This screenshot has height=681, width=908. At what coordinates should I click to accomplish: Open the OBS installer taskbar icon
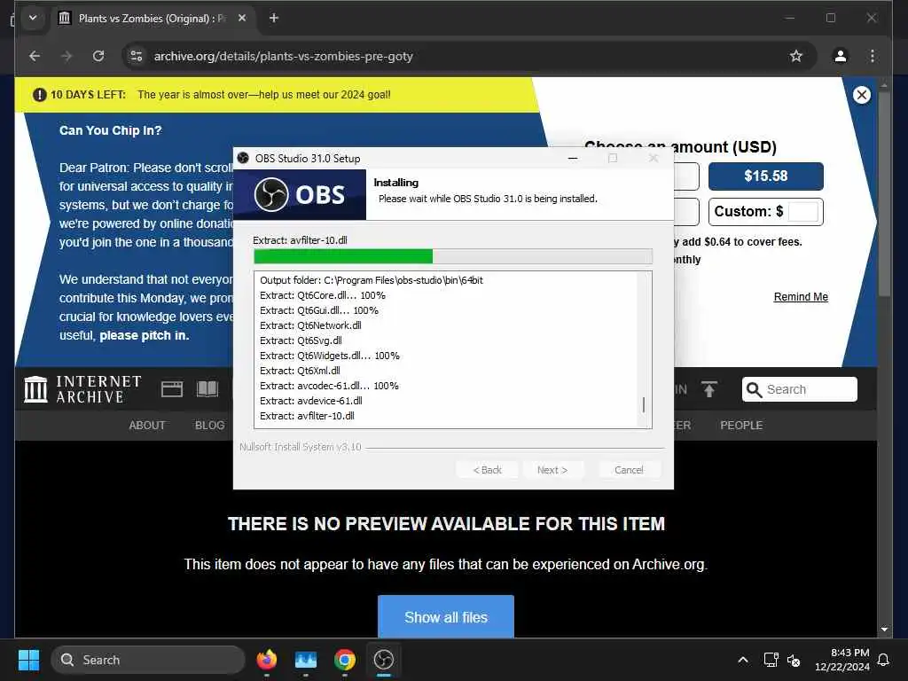383,660
